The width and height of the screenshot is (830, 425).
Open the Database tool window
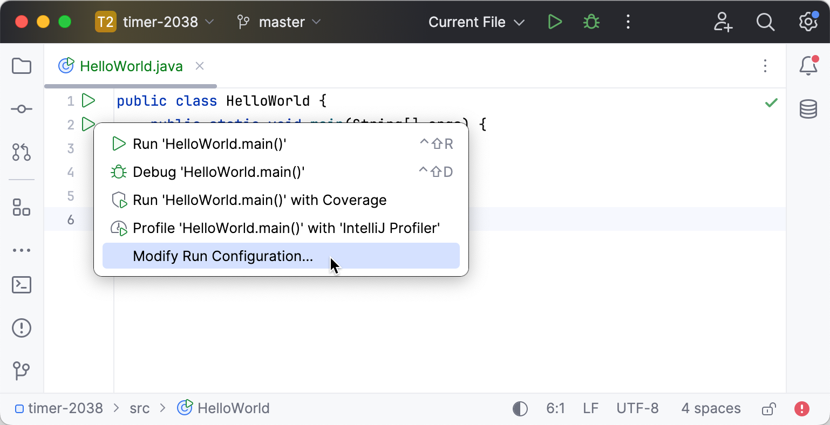[808, 108]
